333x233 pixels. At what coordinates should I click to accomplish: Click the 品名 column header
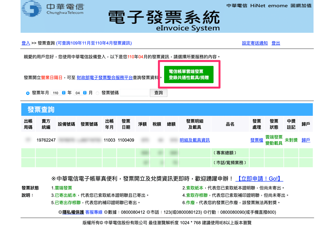230,124
